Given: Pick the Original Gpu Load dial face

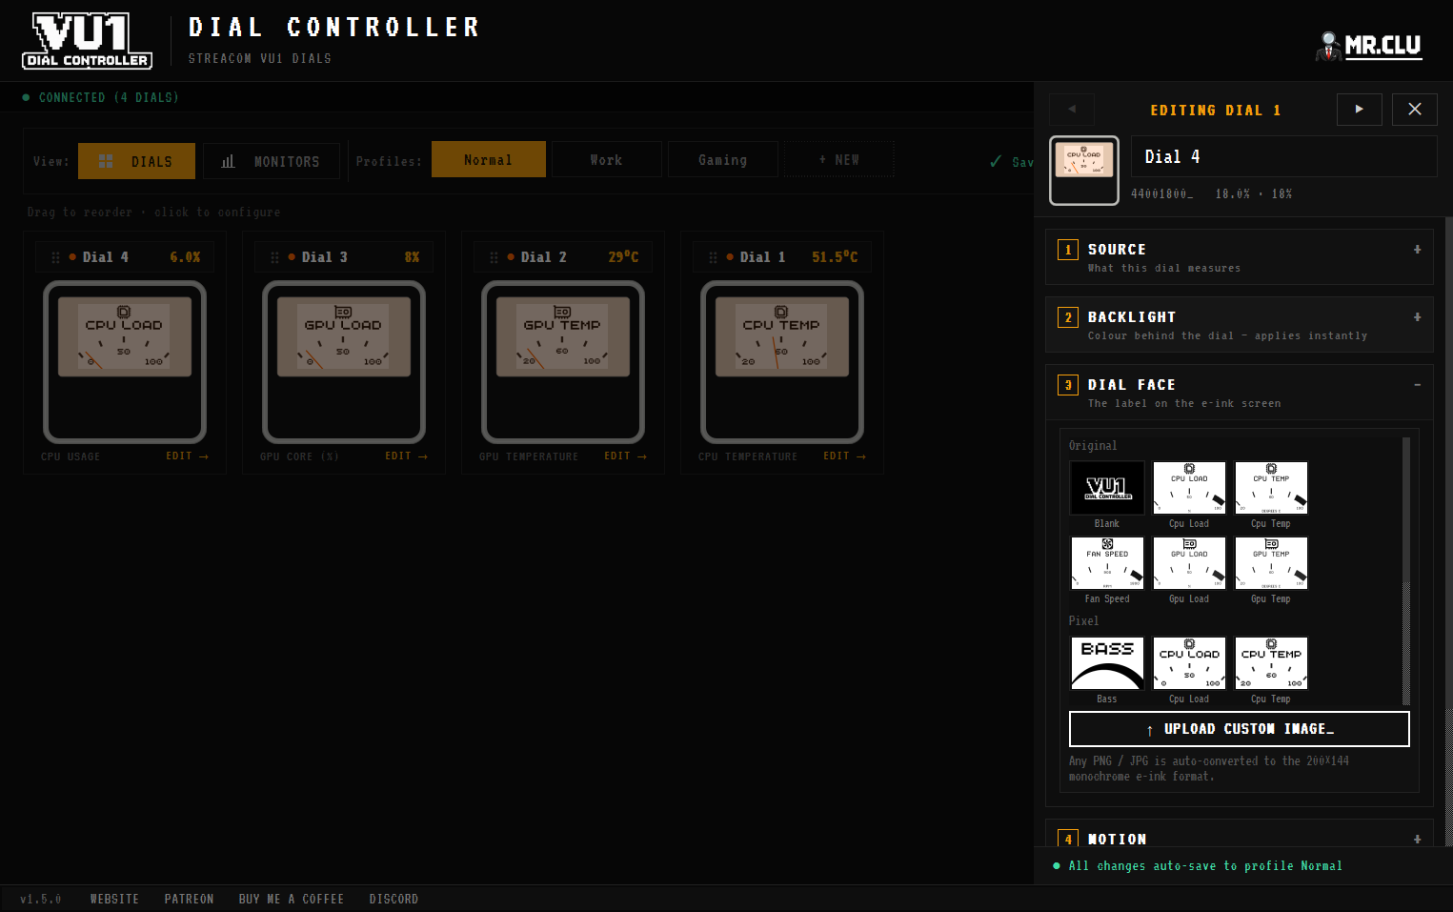Looking at the screenshot, I should pyautogui.click(x=1189, y=563).
